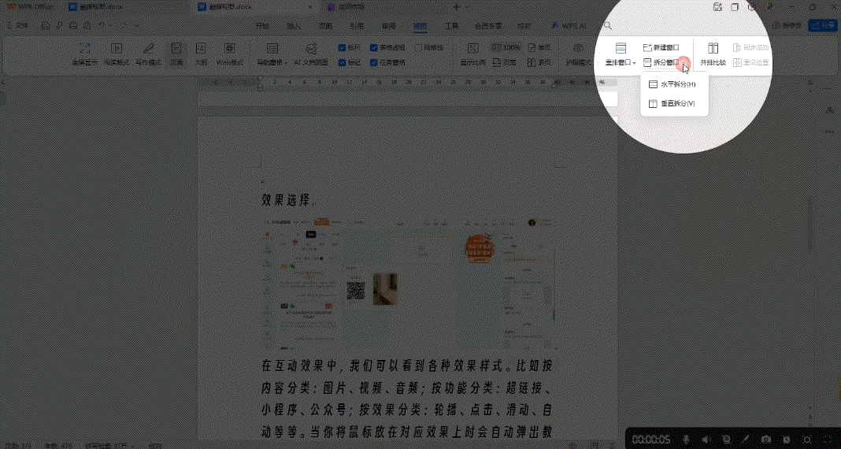841x449 pixels.
Task: Click 并排比较 side-by-side compare
Action: [713, 53]
